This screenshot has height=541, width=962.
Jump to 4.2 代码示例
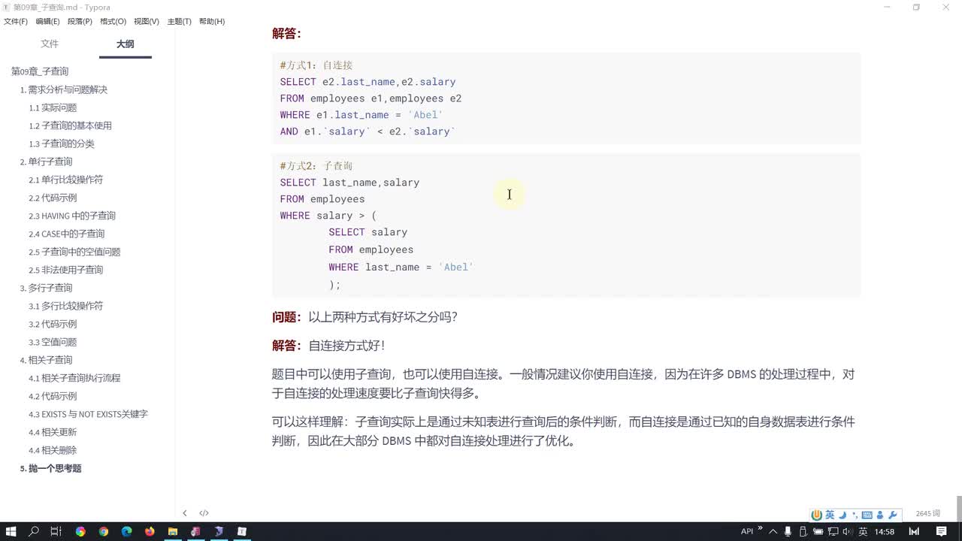pos(53,396)
